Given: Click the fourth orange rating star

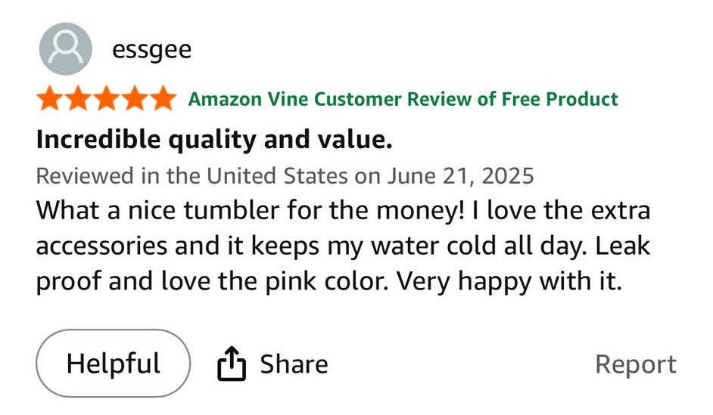Looking at the screenshot, I should tap(135, 98).
